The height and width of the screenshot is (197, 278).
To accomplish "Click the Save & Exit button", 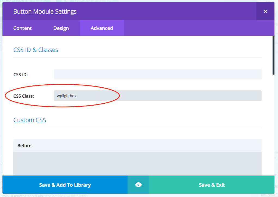I will point(212,185).
